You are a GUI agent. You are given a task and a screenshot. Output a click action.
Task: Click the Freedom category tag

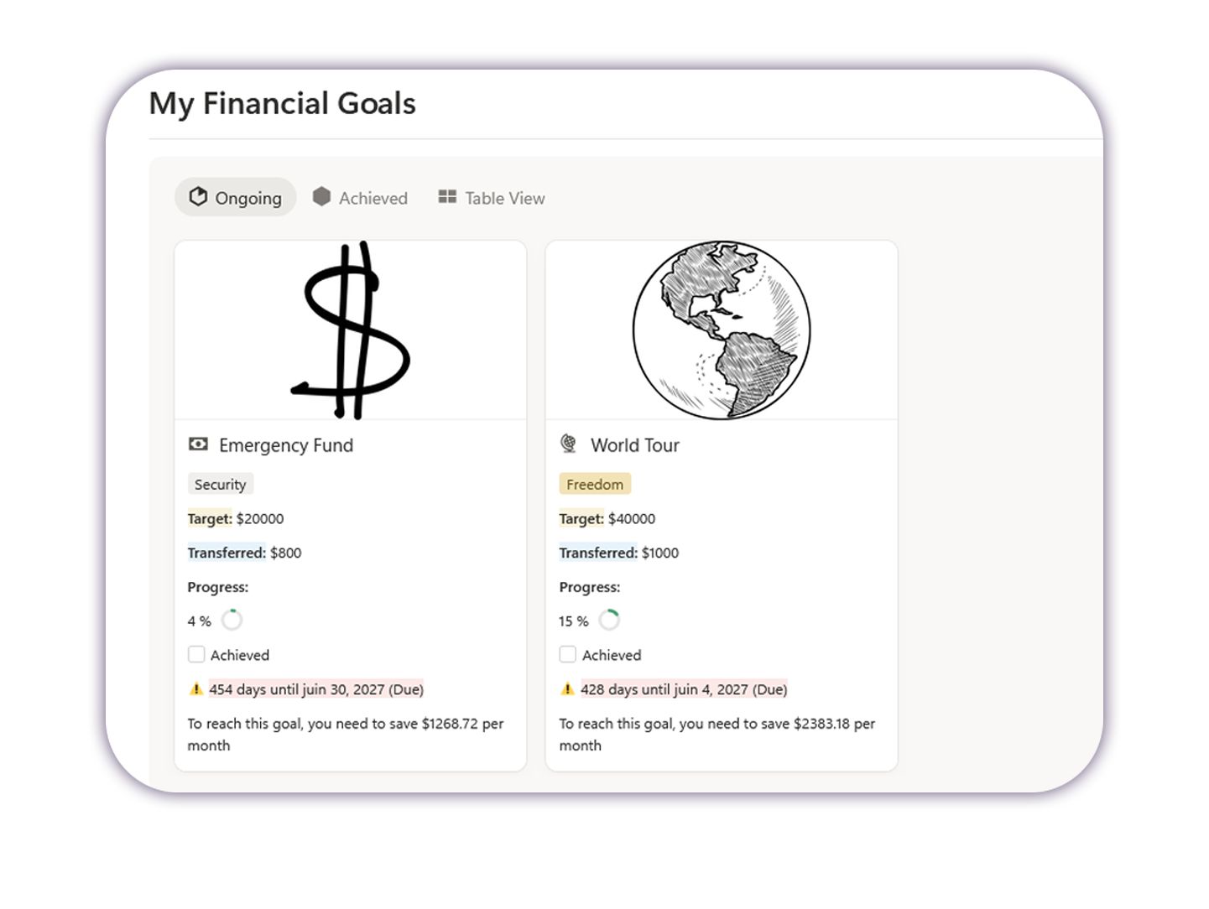pyautogui.click(x=595, y=485)
